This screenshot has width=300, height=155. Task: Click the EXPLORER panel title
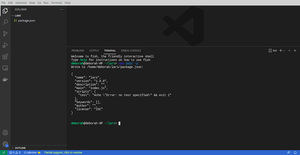(x=21, y=9)
